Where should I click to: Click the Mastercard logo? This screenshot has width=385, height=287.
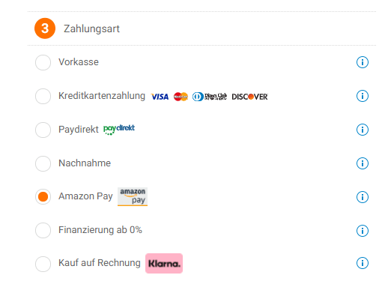tap(181, 97)
